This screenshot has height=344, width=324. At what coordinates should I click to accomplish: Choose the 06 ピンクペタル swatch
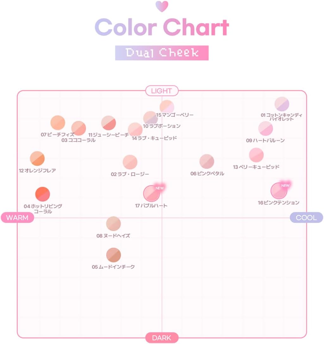[x=207, y=161]
